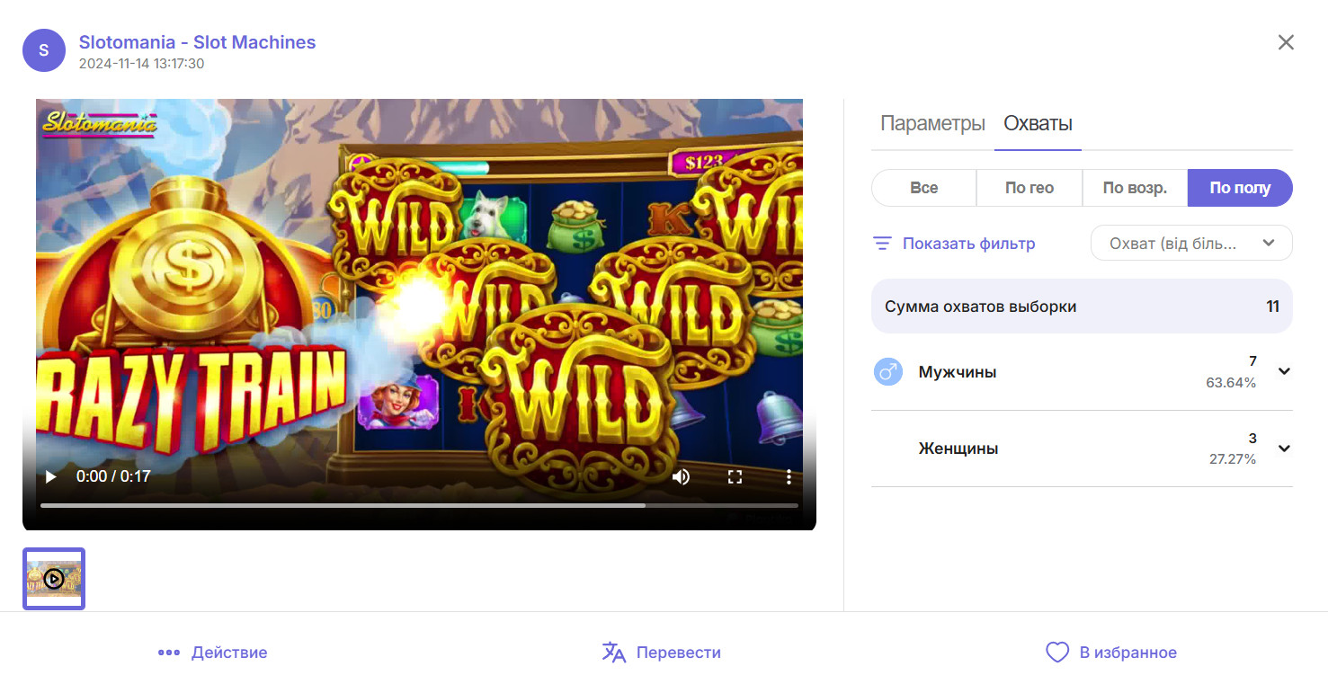Select the video thumbnail below the player
The image size is (1328, 693).
coord(54,579)
